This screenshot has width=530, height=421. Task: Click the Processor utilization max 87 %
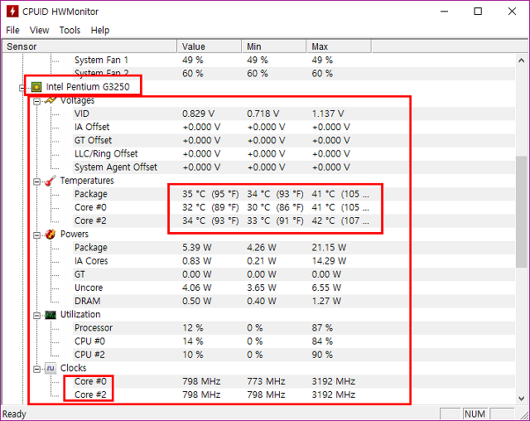tap(322, 328)
